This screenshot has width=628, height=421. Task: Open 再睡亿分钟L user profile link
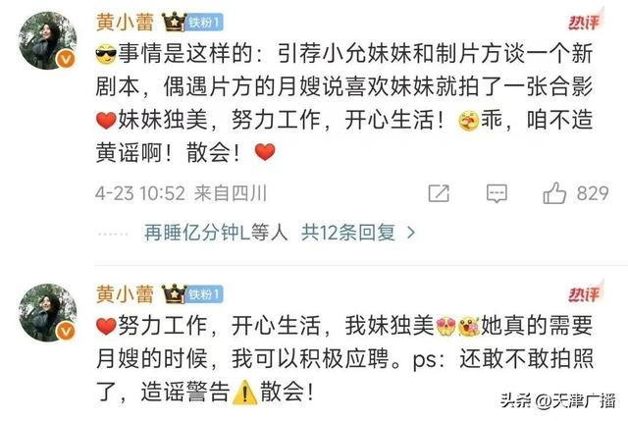click(x=197, y=233)
